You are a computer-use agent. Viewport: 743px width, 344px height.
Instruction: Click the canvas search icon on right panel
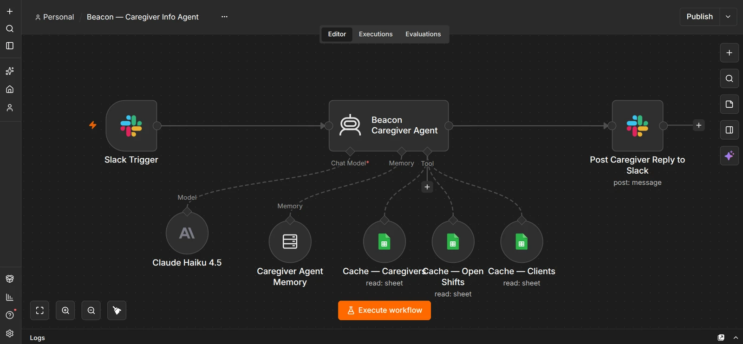click(730, 78)
